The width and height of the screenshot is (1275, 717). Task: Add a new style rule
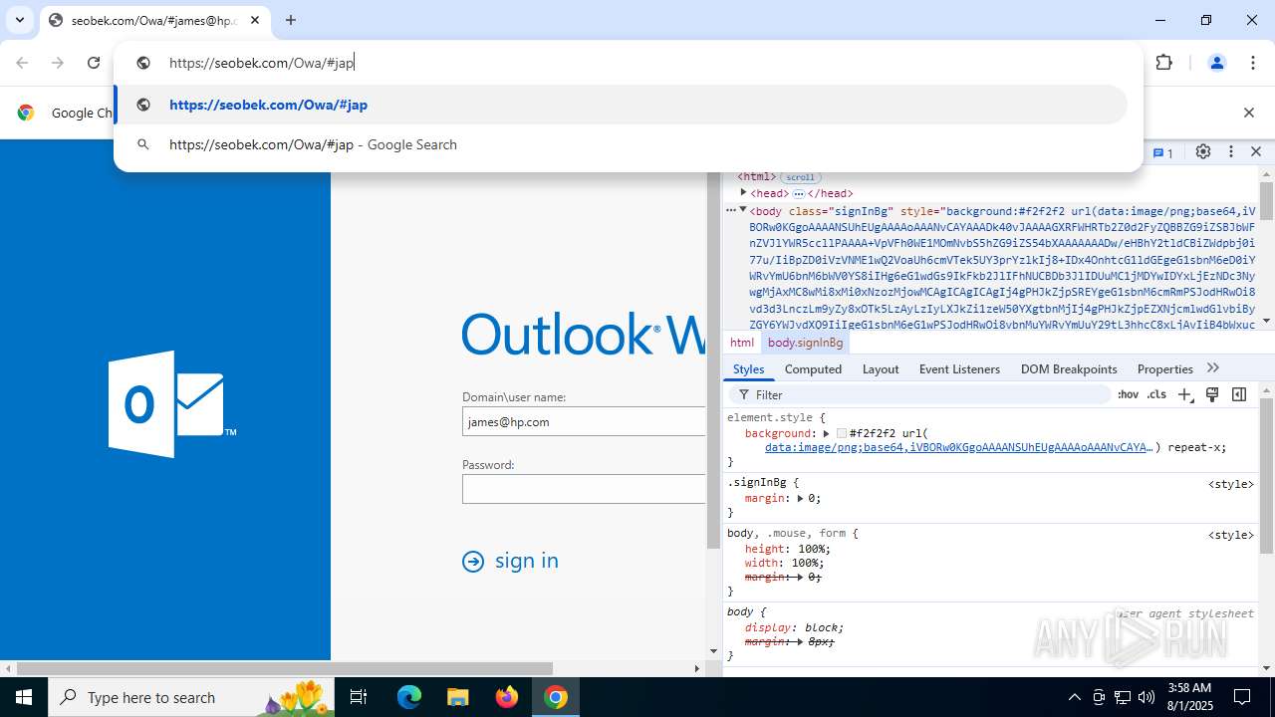(1184, 394)
